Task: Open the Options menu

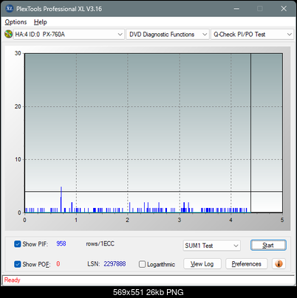Action: 16,22
